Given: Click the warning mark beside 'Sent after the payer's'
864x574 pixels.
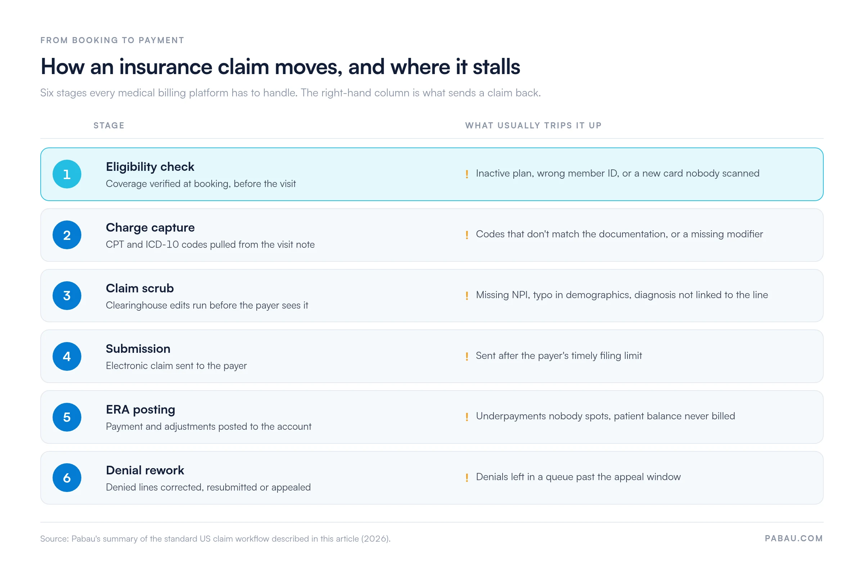Looking at the screenshot, I should coord(467,356).
